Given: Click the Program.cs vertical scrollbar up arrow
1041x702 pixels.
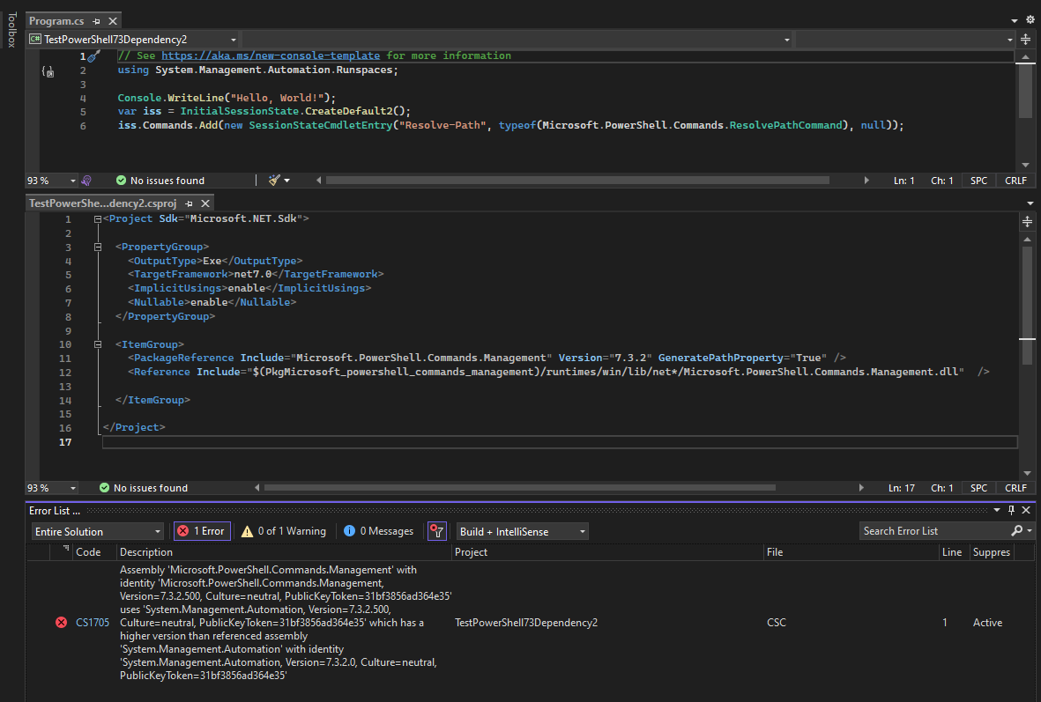Looking at the screenshot, I should coord(1026,58).
